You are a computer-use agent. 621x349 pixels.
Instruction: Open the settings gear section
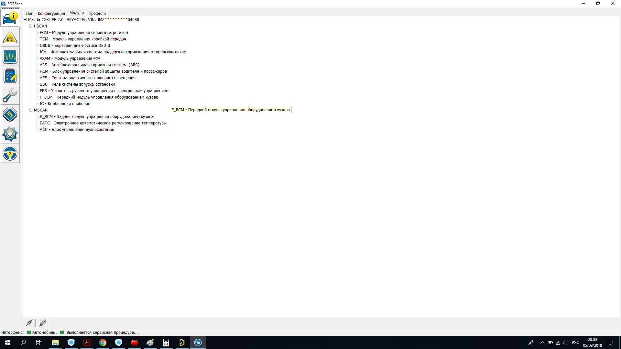(10, 134)
